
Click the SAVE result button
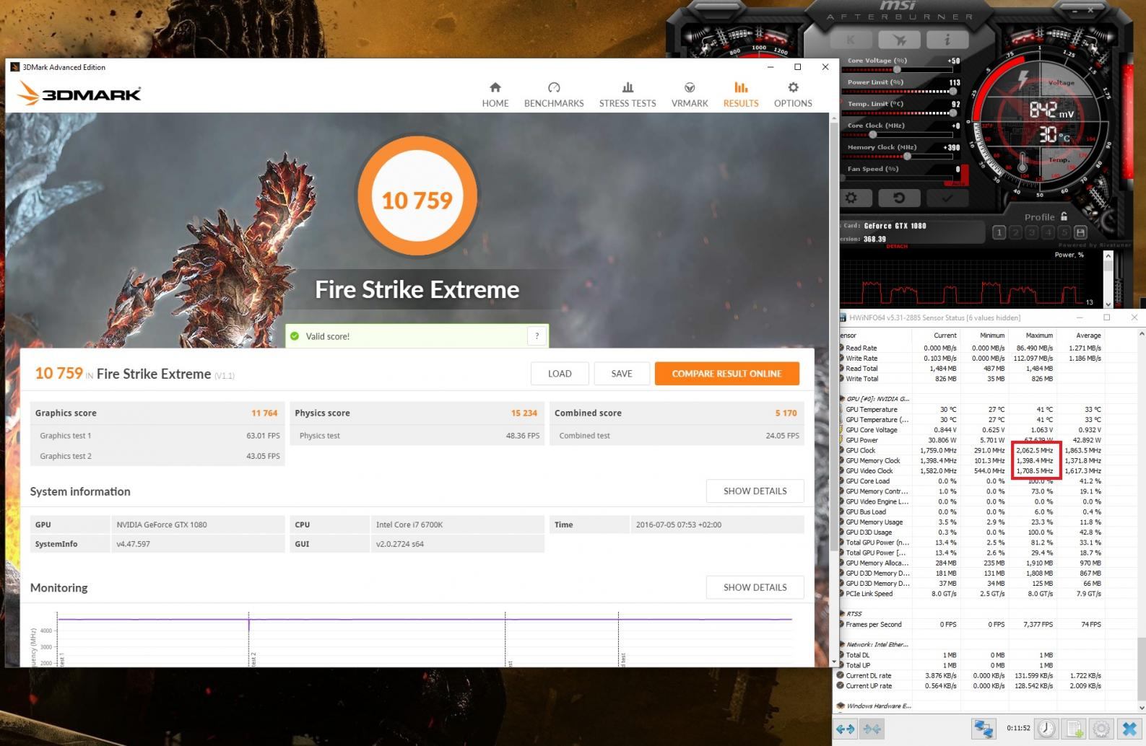click(622, 374)
